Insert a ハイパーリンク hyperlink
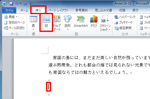 125,17
